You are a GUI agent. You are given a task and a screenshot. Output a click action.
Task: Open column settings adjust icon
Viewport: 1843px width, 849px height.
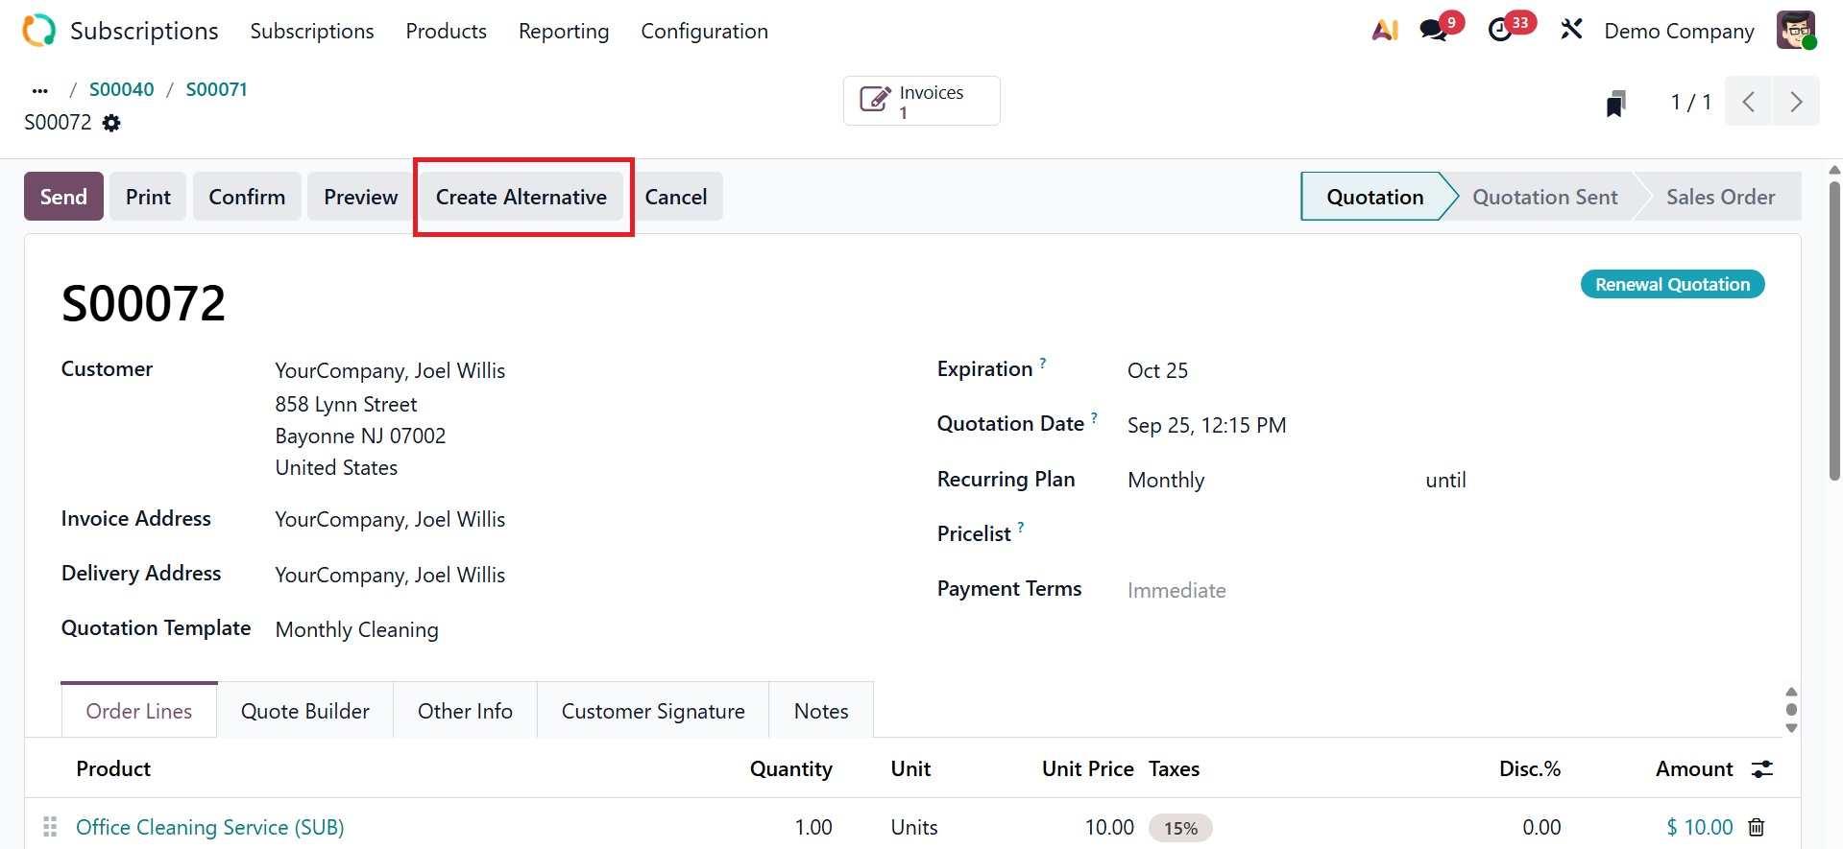1762,769
